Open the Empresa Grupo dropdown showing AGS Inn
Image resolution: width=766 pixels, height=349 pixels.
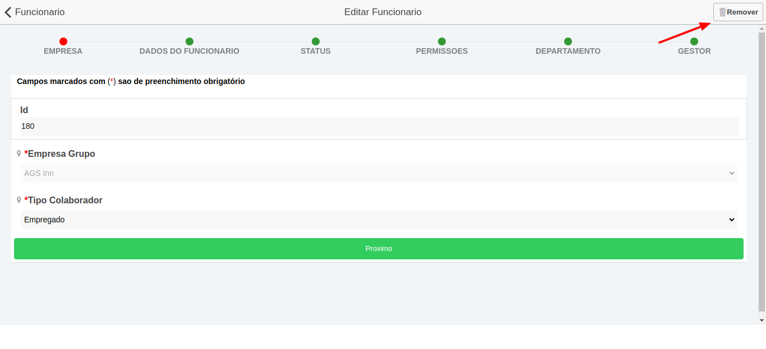379,173
